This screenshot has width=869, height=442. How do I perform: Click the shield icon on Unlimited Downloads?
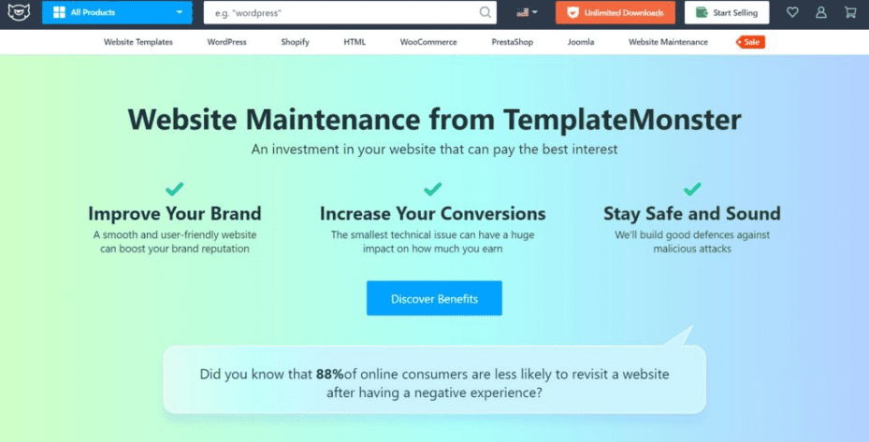click(573, 12)
